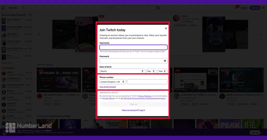Viewport: 267px width, 140px height.
Task: Open the samueletienne live channel
Action: [x=16, y=79]
